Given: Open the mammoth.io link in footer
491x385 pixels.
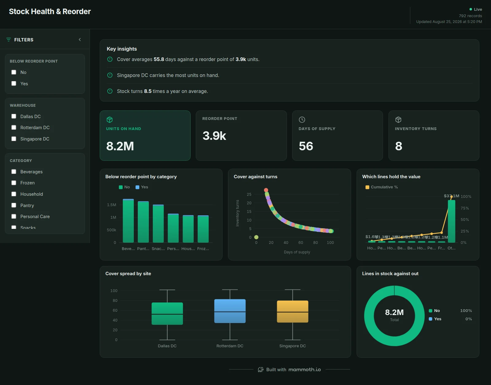Looking at the screenshot, I should 304,369.
